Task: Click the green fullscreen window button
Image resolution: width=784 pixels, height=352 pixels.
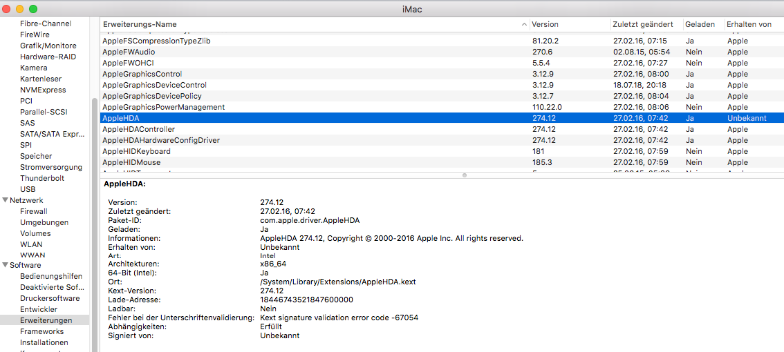Action: [32, 9]
